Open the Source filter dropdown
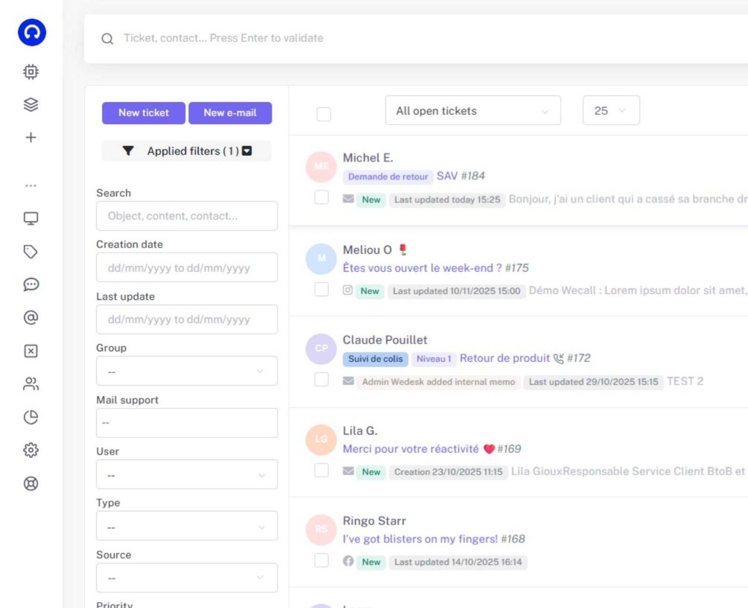 (187, 577)
